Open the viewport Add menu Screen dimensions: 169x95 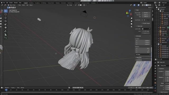coord(27,5)
